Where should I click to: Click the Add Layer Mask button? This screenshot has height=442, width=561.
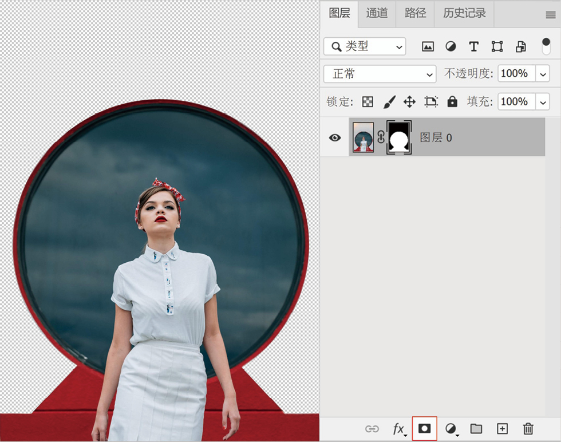pyautogui.click(x=424, y=428)
